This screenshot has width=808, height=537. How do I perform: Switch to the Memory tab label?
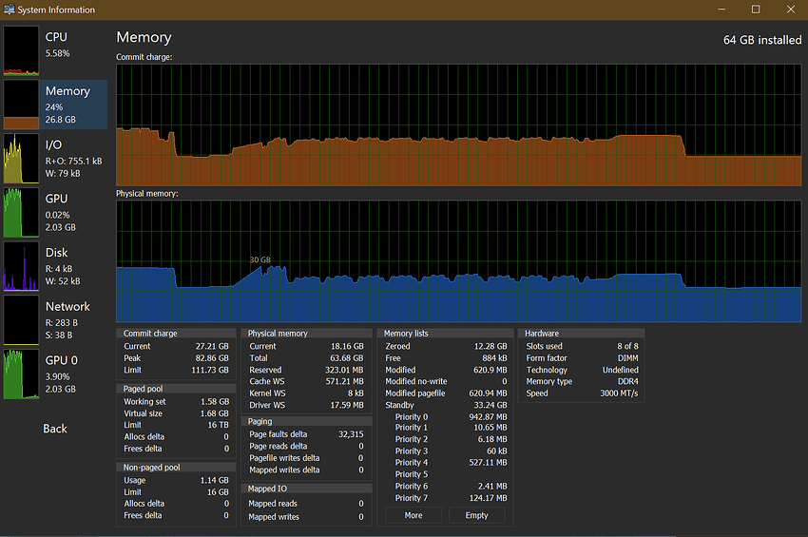pos(67,91)
